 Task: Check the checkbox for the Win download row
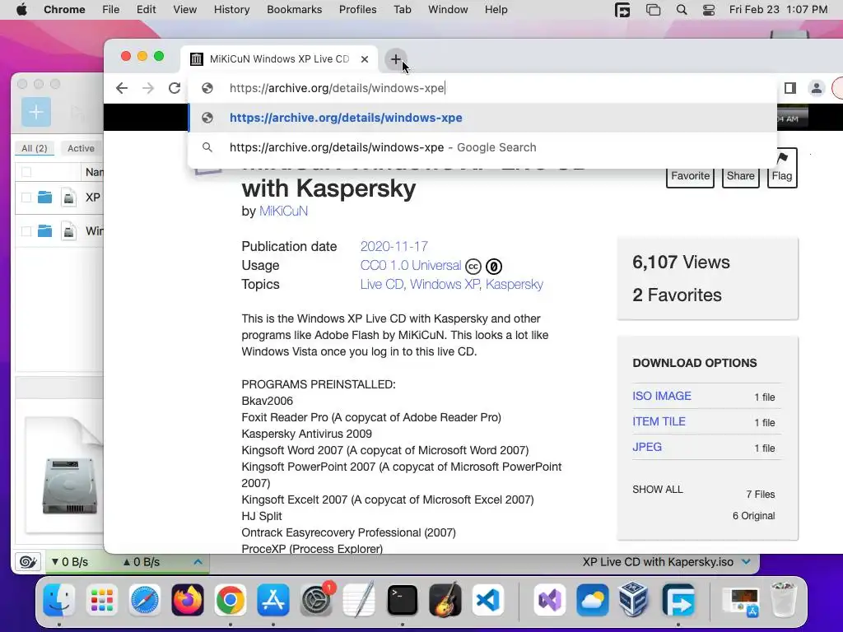tap(26, 231)
